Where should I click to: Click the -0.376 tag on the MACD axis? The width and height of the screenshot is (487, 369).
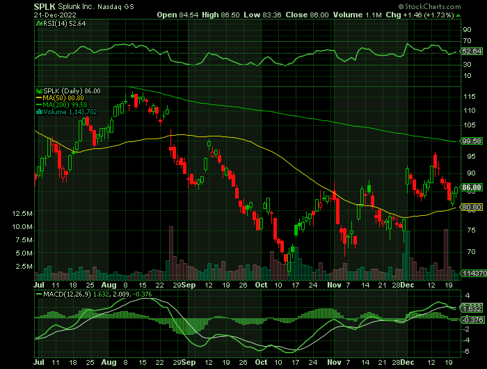click(x=472, y=320)
